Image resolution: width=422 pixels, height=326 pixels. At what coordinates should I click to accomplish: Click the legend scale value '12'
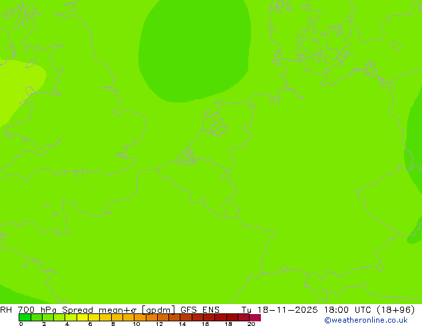pyautogui.click(x=159, y=324)
